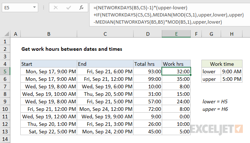
Task: Click the lower time cell 9:00 AM
Action: coord(231,71)
